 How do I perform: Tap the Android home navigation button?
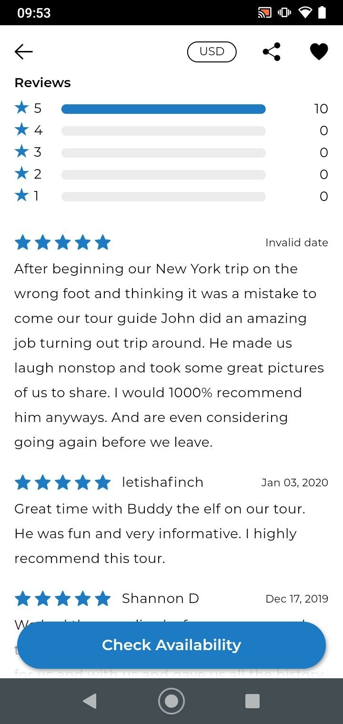(171, 701)
